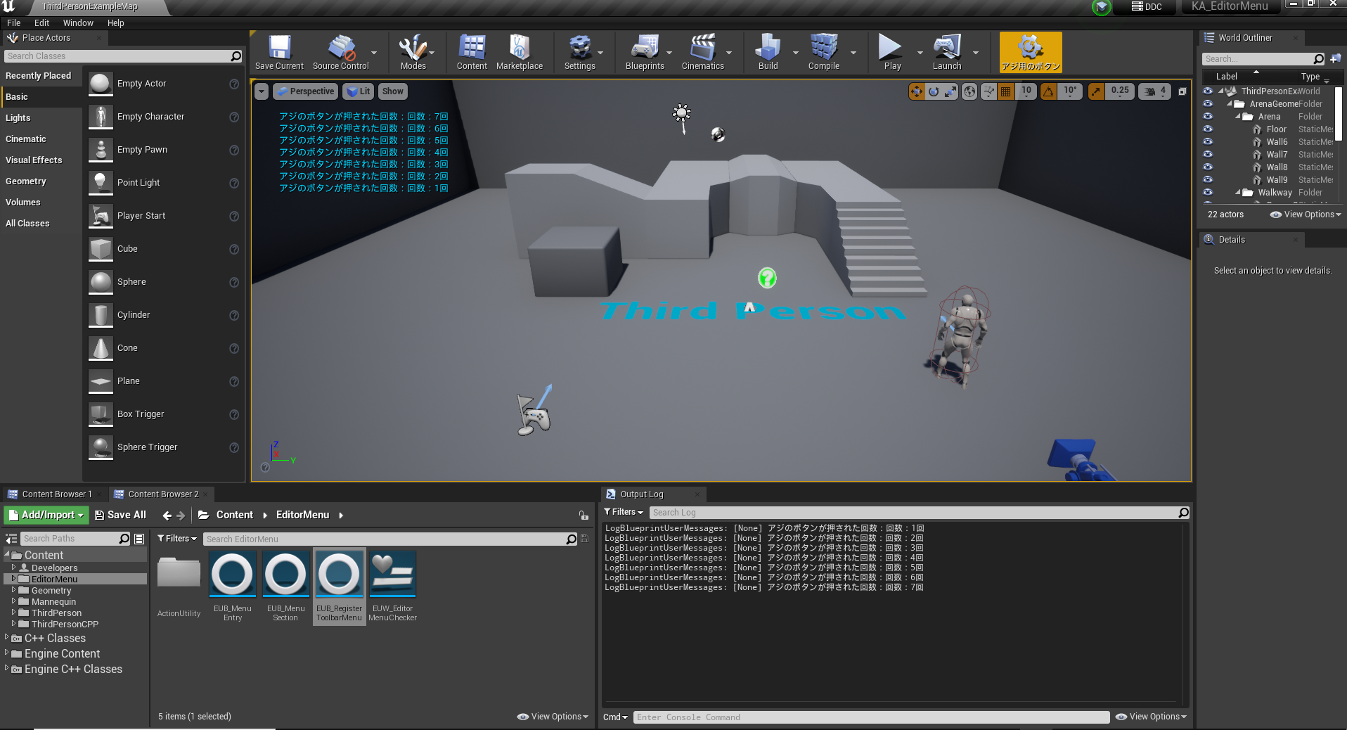The height and width of the screenshot is (730, 1347).
Task: Click the Enter Console Command input field
Action: click(871, 717)
